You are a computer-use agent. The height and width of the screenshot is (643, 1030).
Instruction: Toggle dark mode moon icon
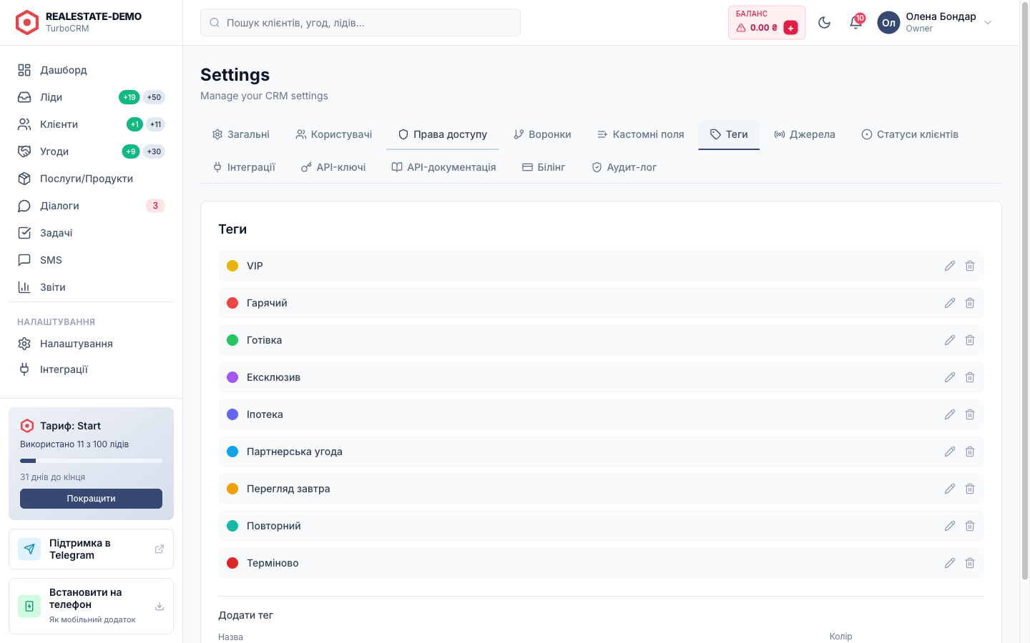point(824,23)
